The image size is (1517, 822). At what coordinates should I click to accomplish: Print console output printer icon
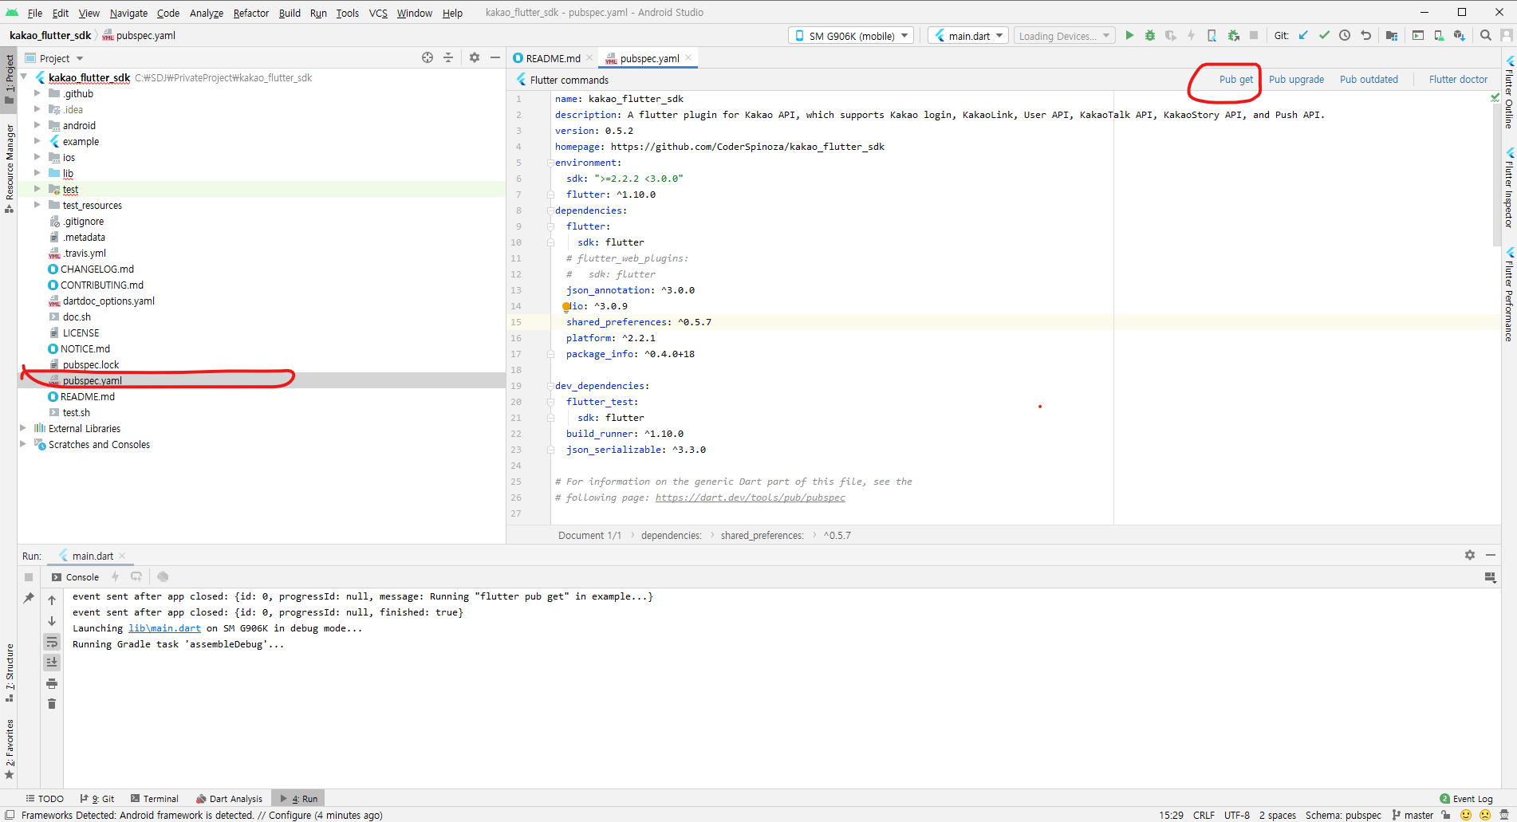tap(52, 683)
